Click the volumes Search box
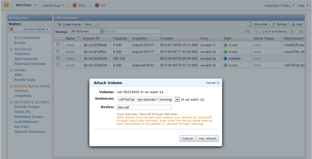 [133, 31]
